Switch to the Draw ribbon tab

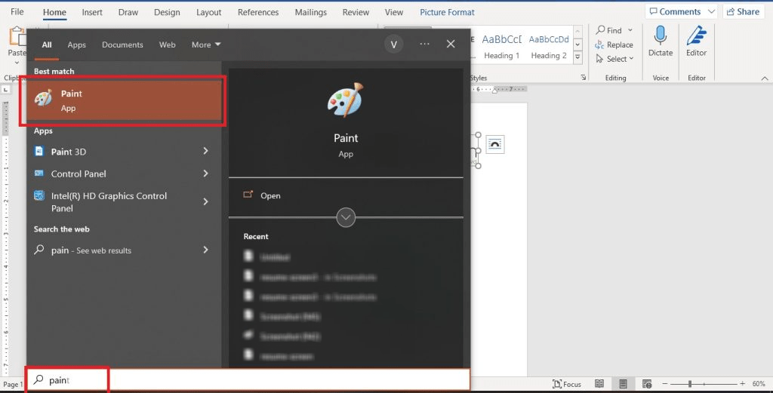point(128,12)
